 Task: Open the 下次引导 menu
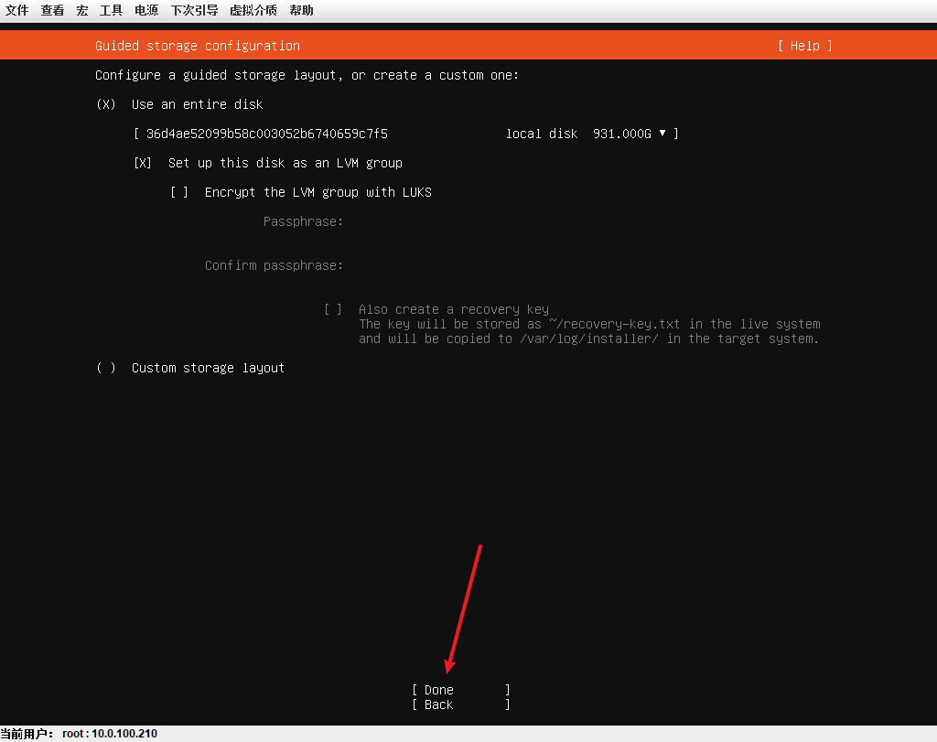coord(194,10)
